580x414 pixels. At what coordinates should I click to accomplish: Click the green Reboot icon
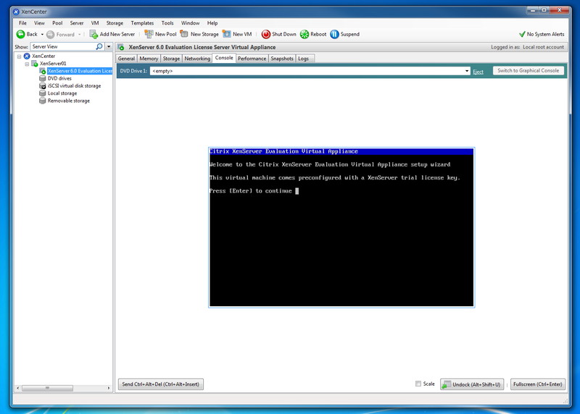pyautogui.click(x=304, y=34)
